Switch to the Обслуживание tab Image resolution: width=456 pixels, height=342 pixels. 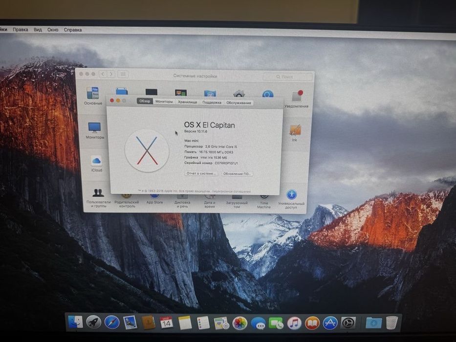click(x=239, y=103)
